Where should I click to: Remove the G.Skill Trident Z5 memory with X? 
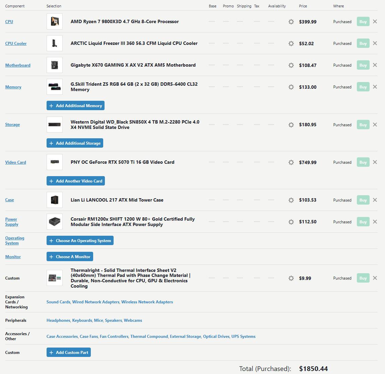(x=375, y=87)
